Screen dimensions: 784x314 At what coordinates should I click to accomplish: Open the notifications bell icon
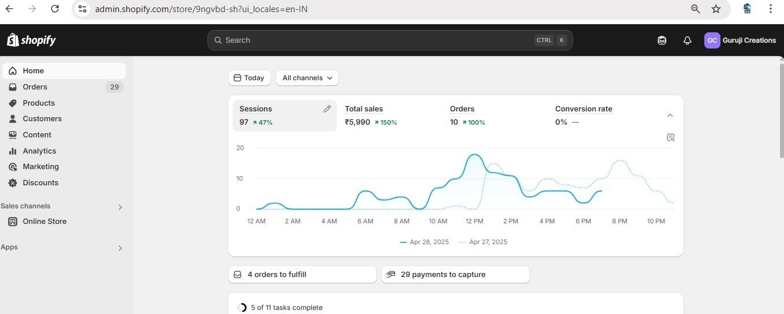pos(687,40)
